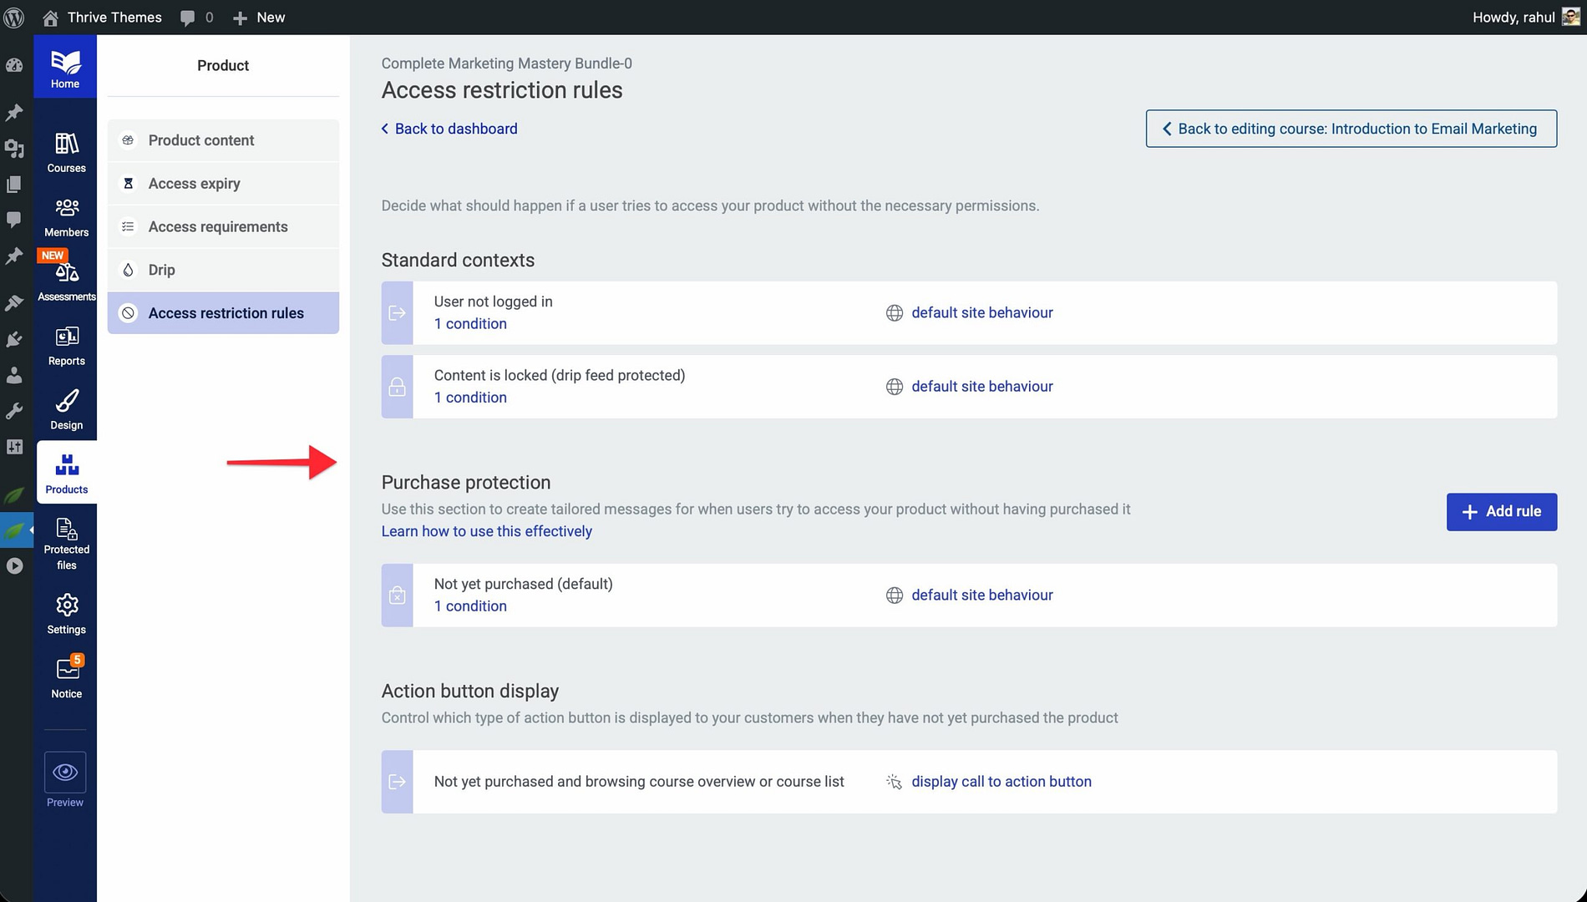Expand 1 condition under Not yet purchased
The width and height of the screenshot is (1587, 902).
[x=470, y=606]
